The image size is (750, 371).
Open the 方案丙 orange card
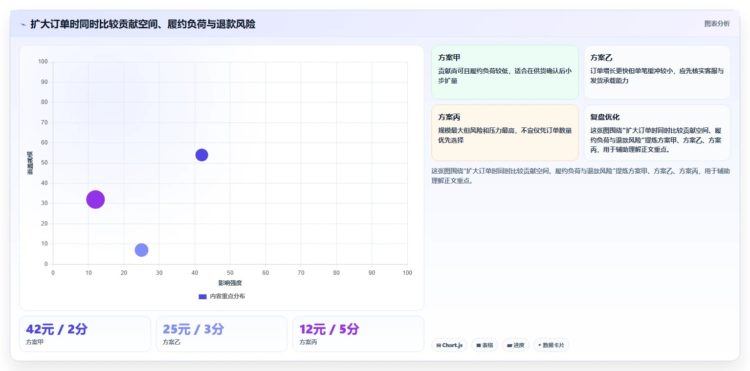click(x=505, y=132)
